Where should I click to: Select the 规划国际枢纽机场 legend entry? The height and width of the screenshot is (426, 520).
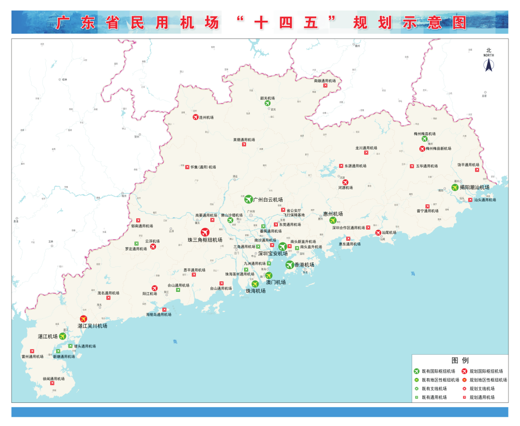482,371
